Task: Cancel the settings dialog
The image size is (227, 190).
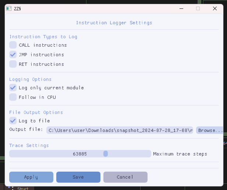Action: coord(125,177)
